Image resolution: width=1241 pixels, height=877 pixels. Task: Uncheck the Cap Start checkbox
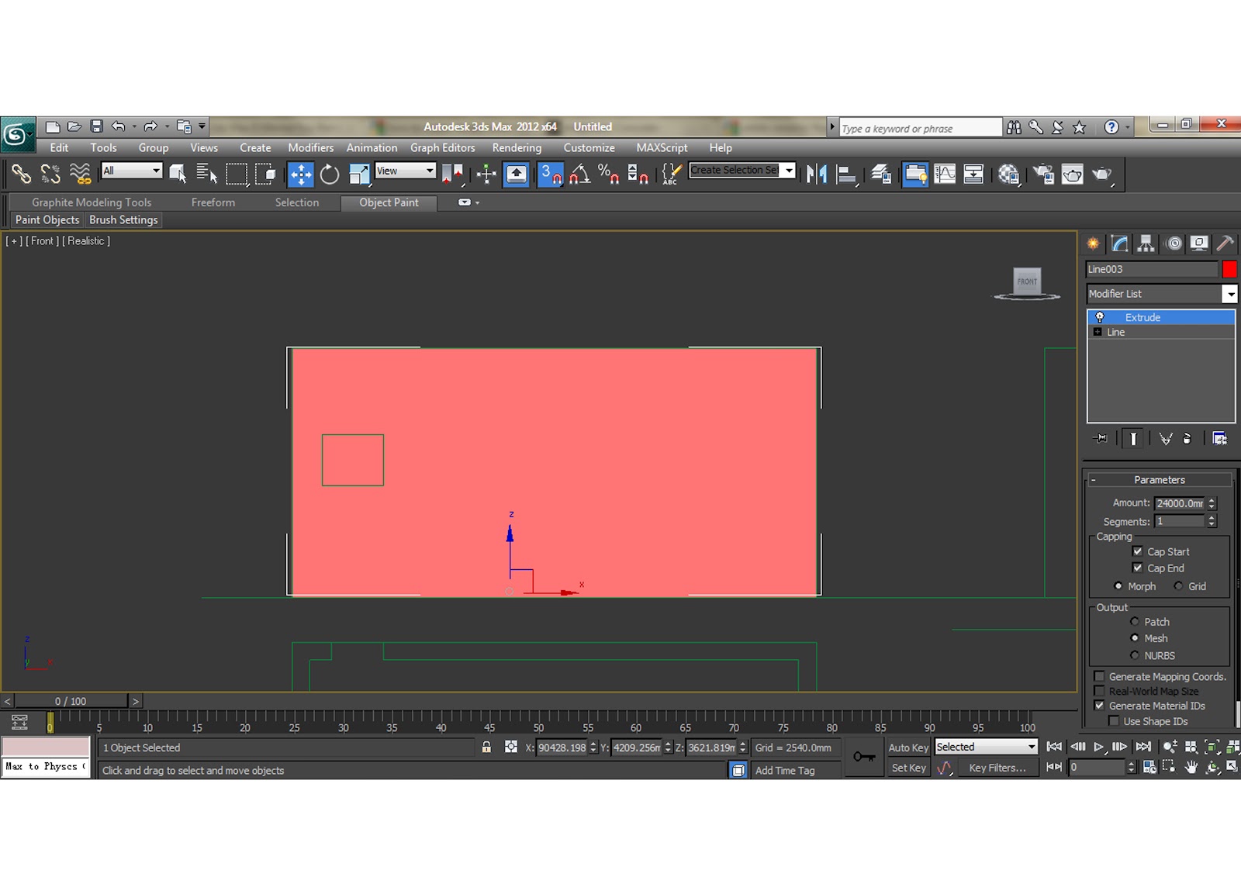(x=1139, y=551)
